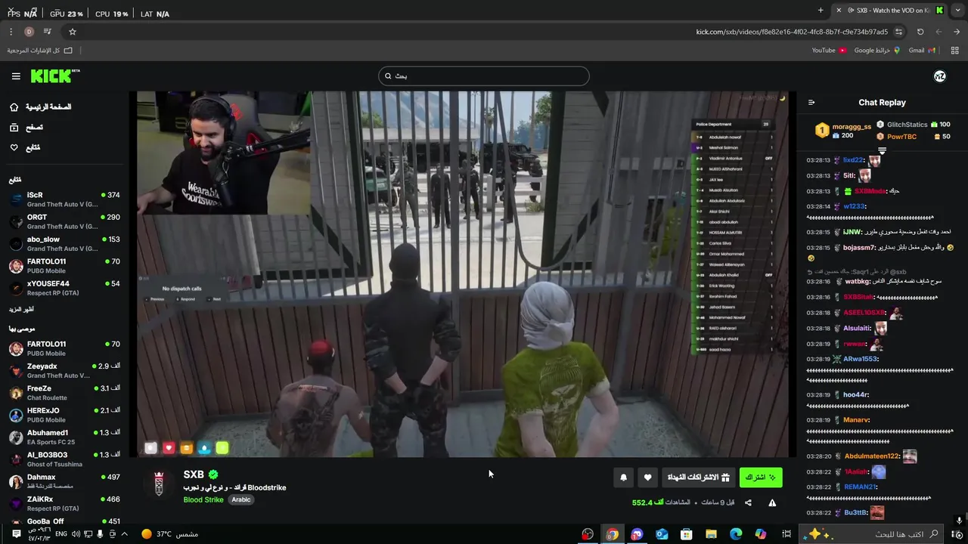The height and width of the screenshot is (544, 968).
Task: Click username ARwa1553 in chat
Action: 861,359
